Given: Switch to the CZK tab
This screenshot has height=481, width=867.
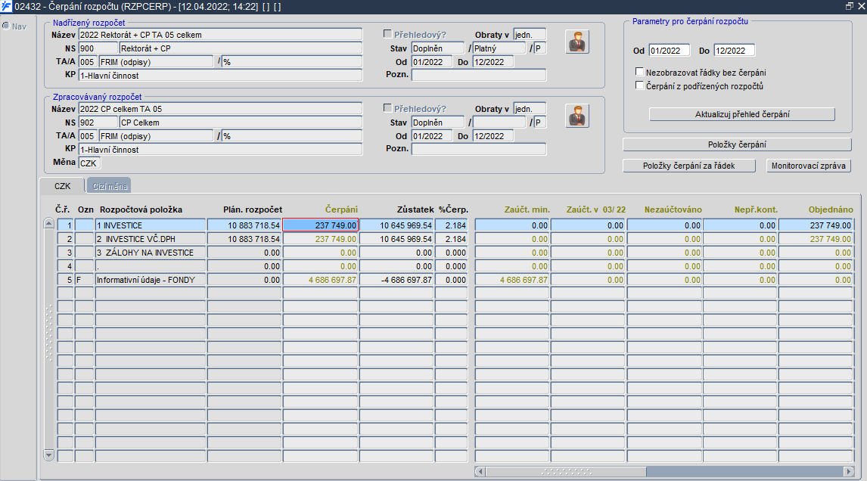Looking at the screenshot, I should click(x=63, y=186).
